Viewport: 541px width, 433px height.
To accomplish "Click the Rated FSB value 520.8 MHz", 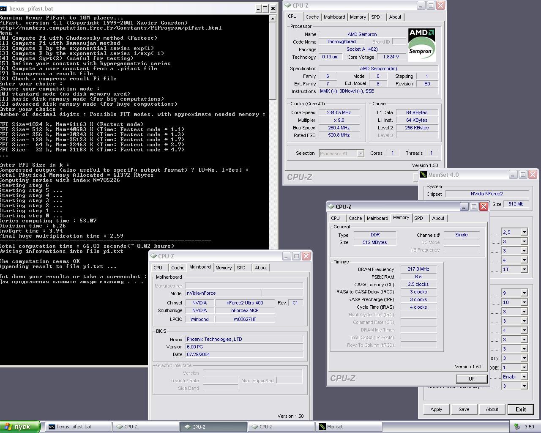I will click(x=339, y=135).
